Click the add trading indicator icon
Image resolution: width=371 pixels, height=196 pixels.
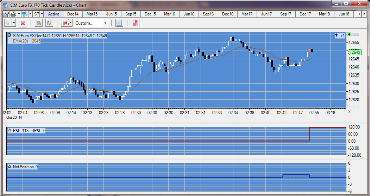(x=49, y=23)
